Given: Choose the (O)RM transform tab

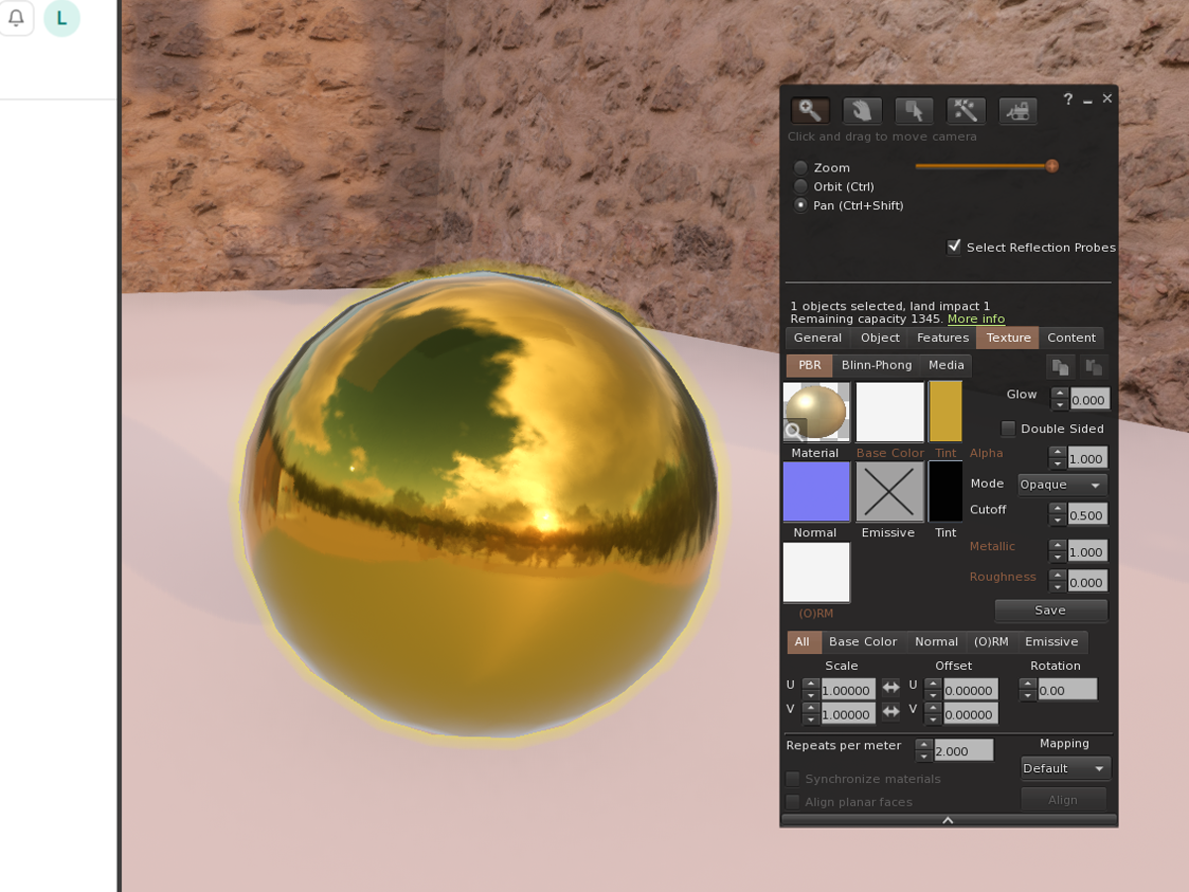Looking at the screenshot, I should [991, 642].
